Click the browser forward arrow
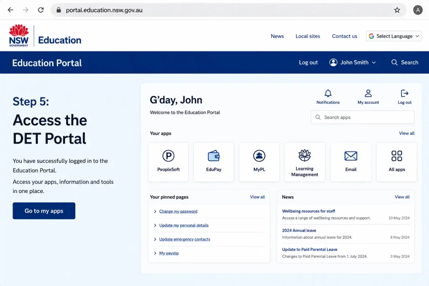Screen dimensions: 429x286 (26, 10)
